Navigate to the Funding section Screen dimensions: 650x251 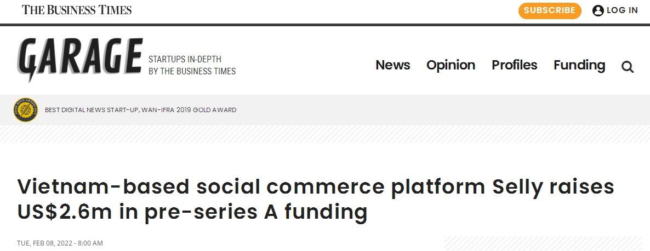579,65
